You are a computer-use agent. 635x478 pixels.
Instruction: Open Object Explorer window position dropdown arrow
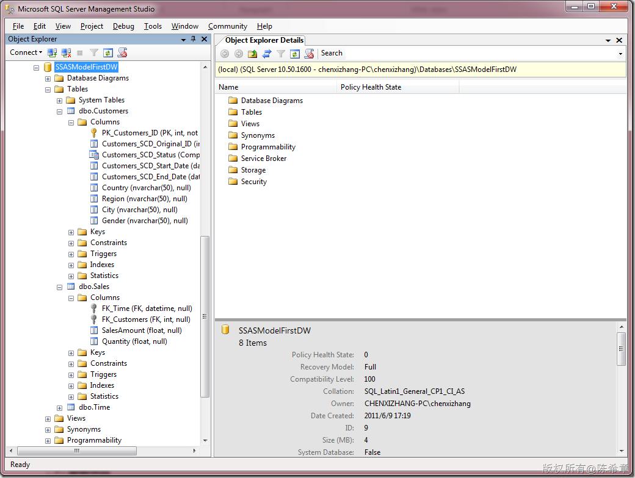tap(183, 40)
